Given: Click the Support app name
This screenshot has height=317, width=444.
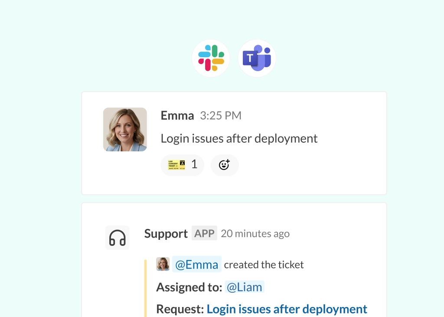Looking at the screenshot, I should point(166,234).
